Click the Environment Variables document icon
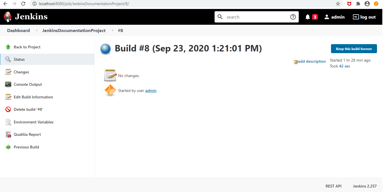Image resolution: width=384 pixels, height=192 pixels. pyautogui.click(x=8, y=122)
